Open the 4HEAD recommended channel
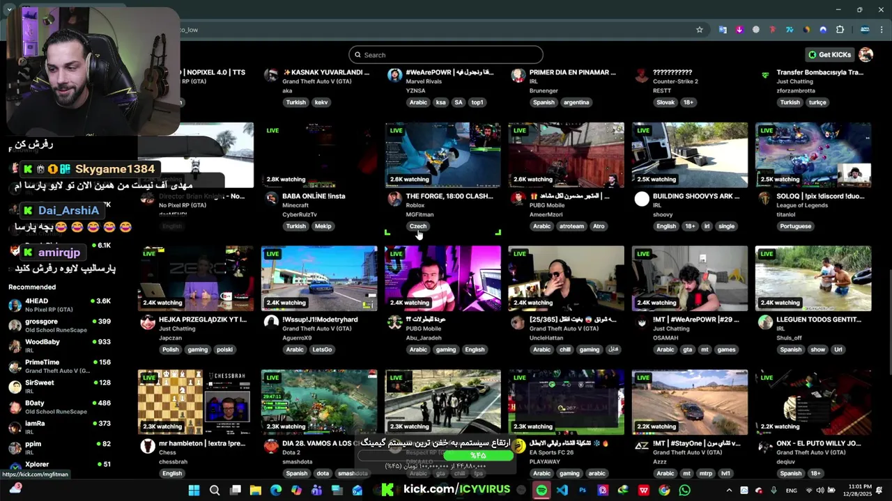892x501 pixels. point(59,305)
